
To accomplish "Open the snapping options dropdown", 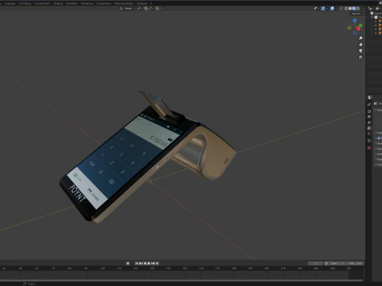I will 151,9.
